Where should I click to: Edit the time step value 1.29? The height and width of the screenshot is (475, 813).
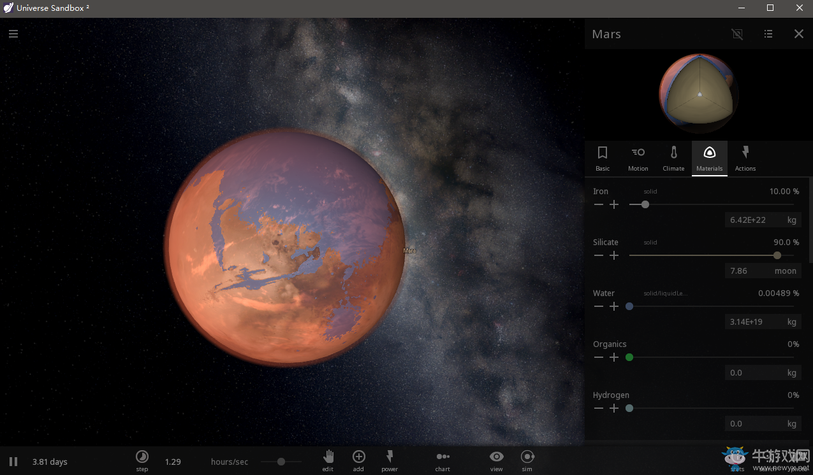(x=173, y=462)
